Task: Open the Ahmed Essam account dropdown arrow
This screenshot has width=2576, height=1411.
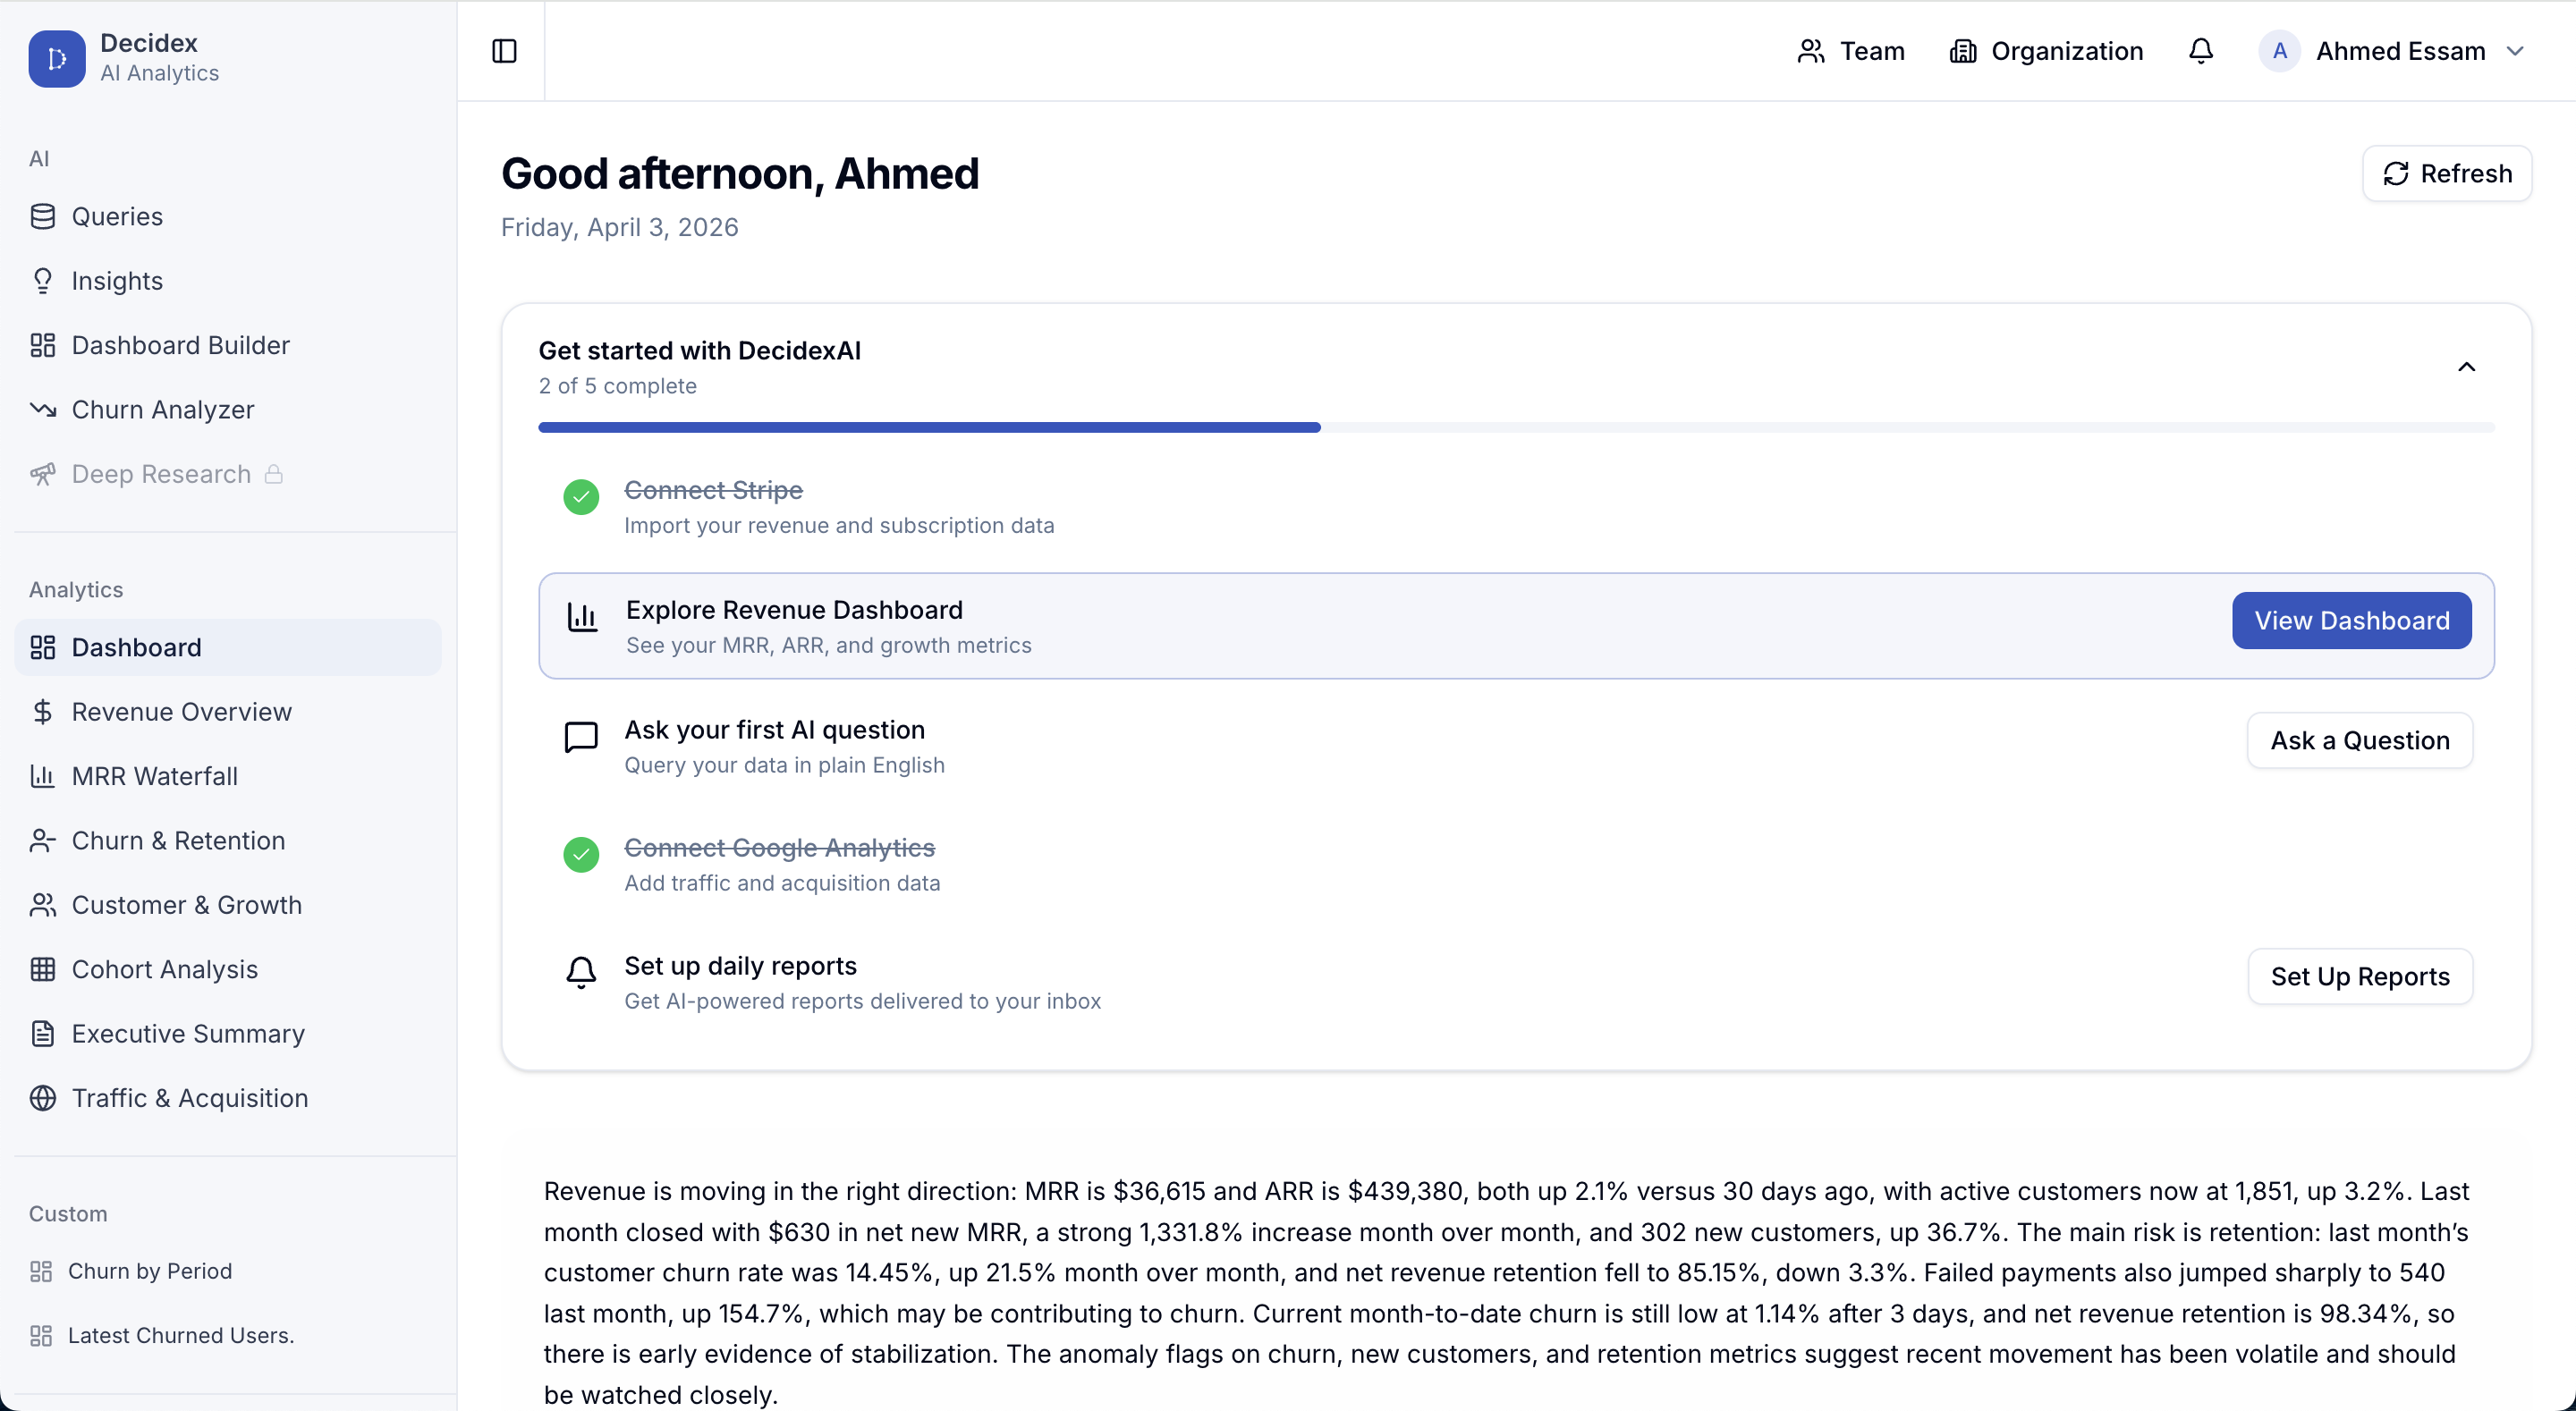Action: pos(2516,51)
